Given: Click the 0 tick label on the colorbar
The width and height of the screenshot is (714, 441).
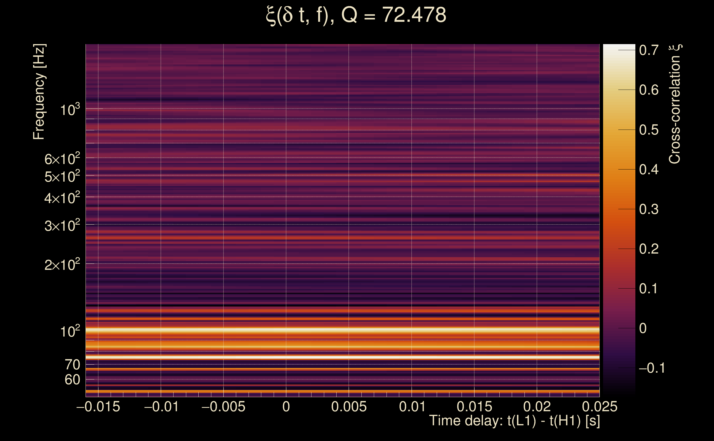Looking at the screenshot, I should (x=643, y=329).
